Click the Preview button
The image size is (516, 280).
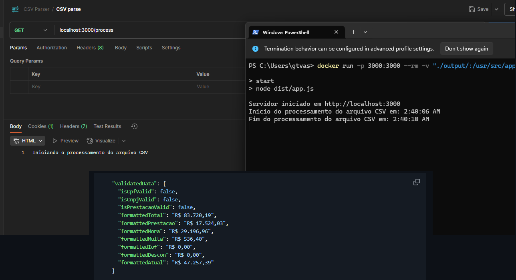tap(66, 141)
